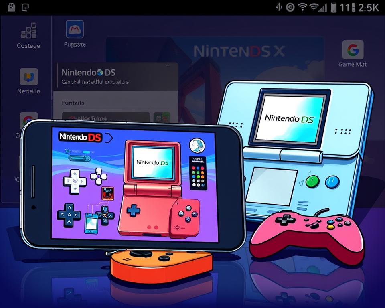The image size is (385, 308).
Task: Tap the blue round button on the blue DS
Action: click(x=332, y=182)
